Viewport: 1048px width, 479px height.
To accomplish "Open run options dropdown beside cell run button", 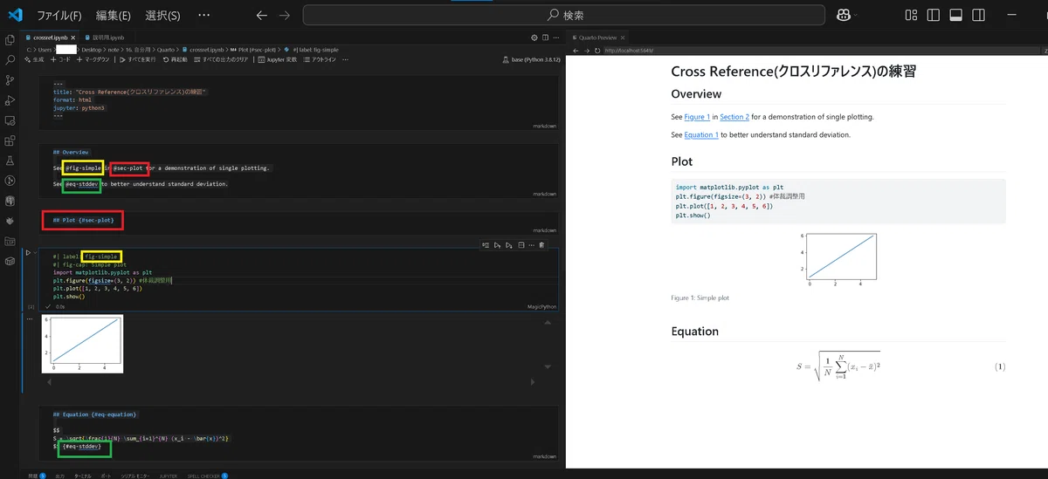I will pos(35,253).
